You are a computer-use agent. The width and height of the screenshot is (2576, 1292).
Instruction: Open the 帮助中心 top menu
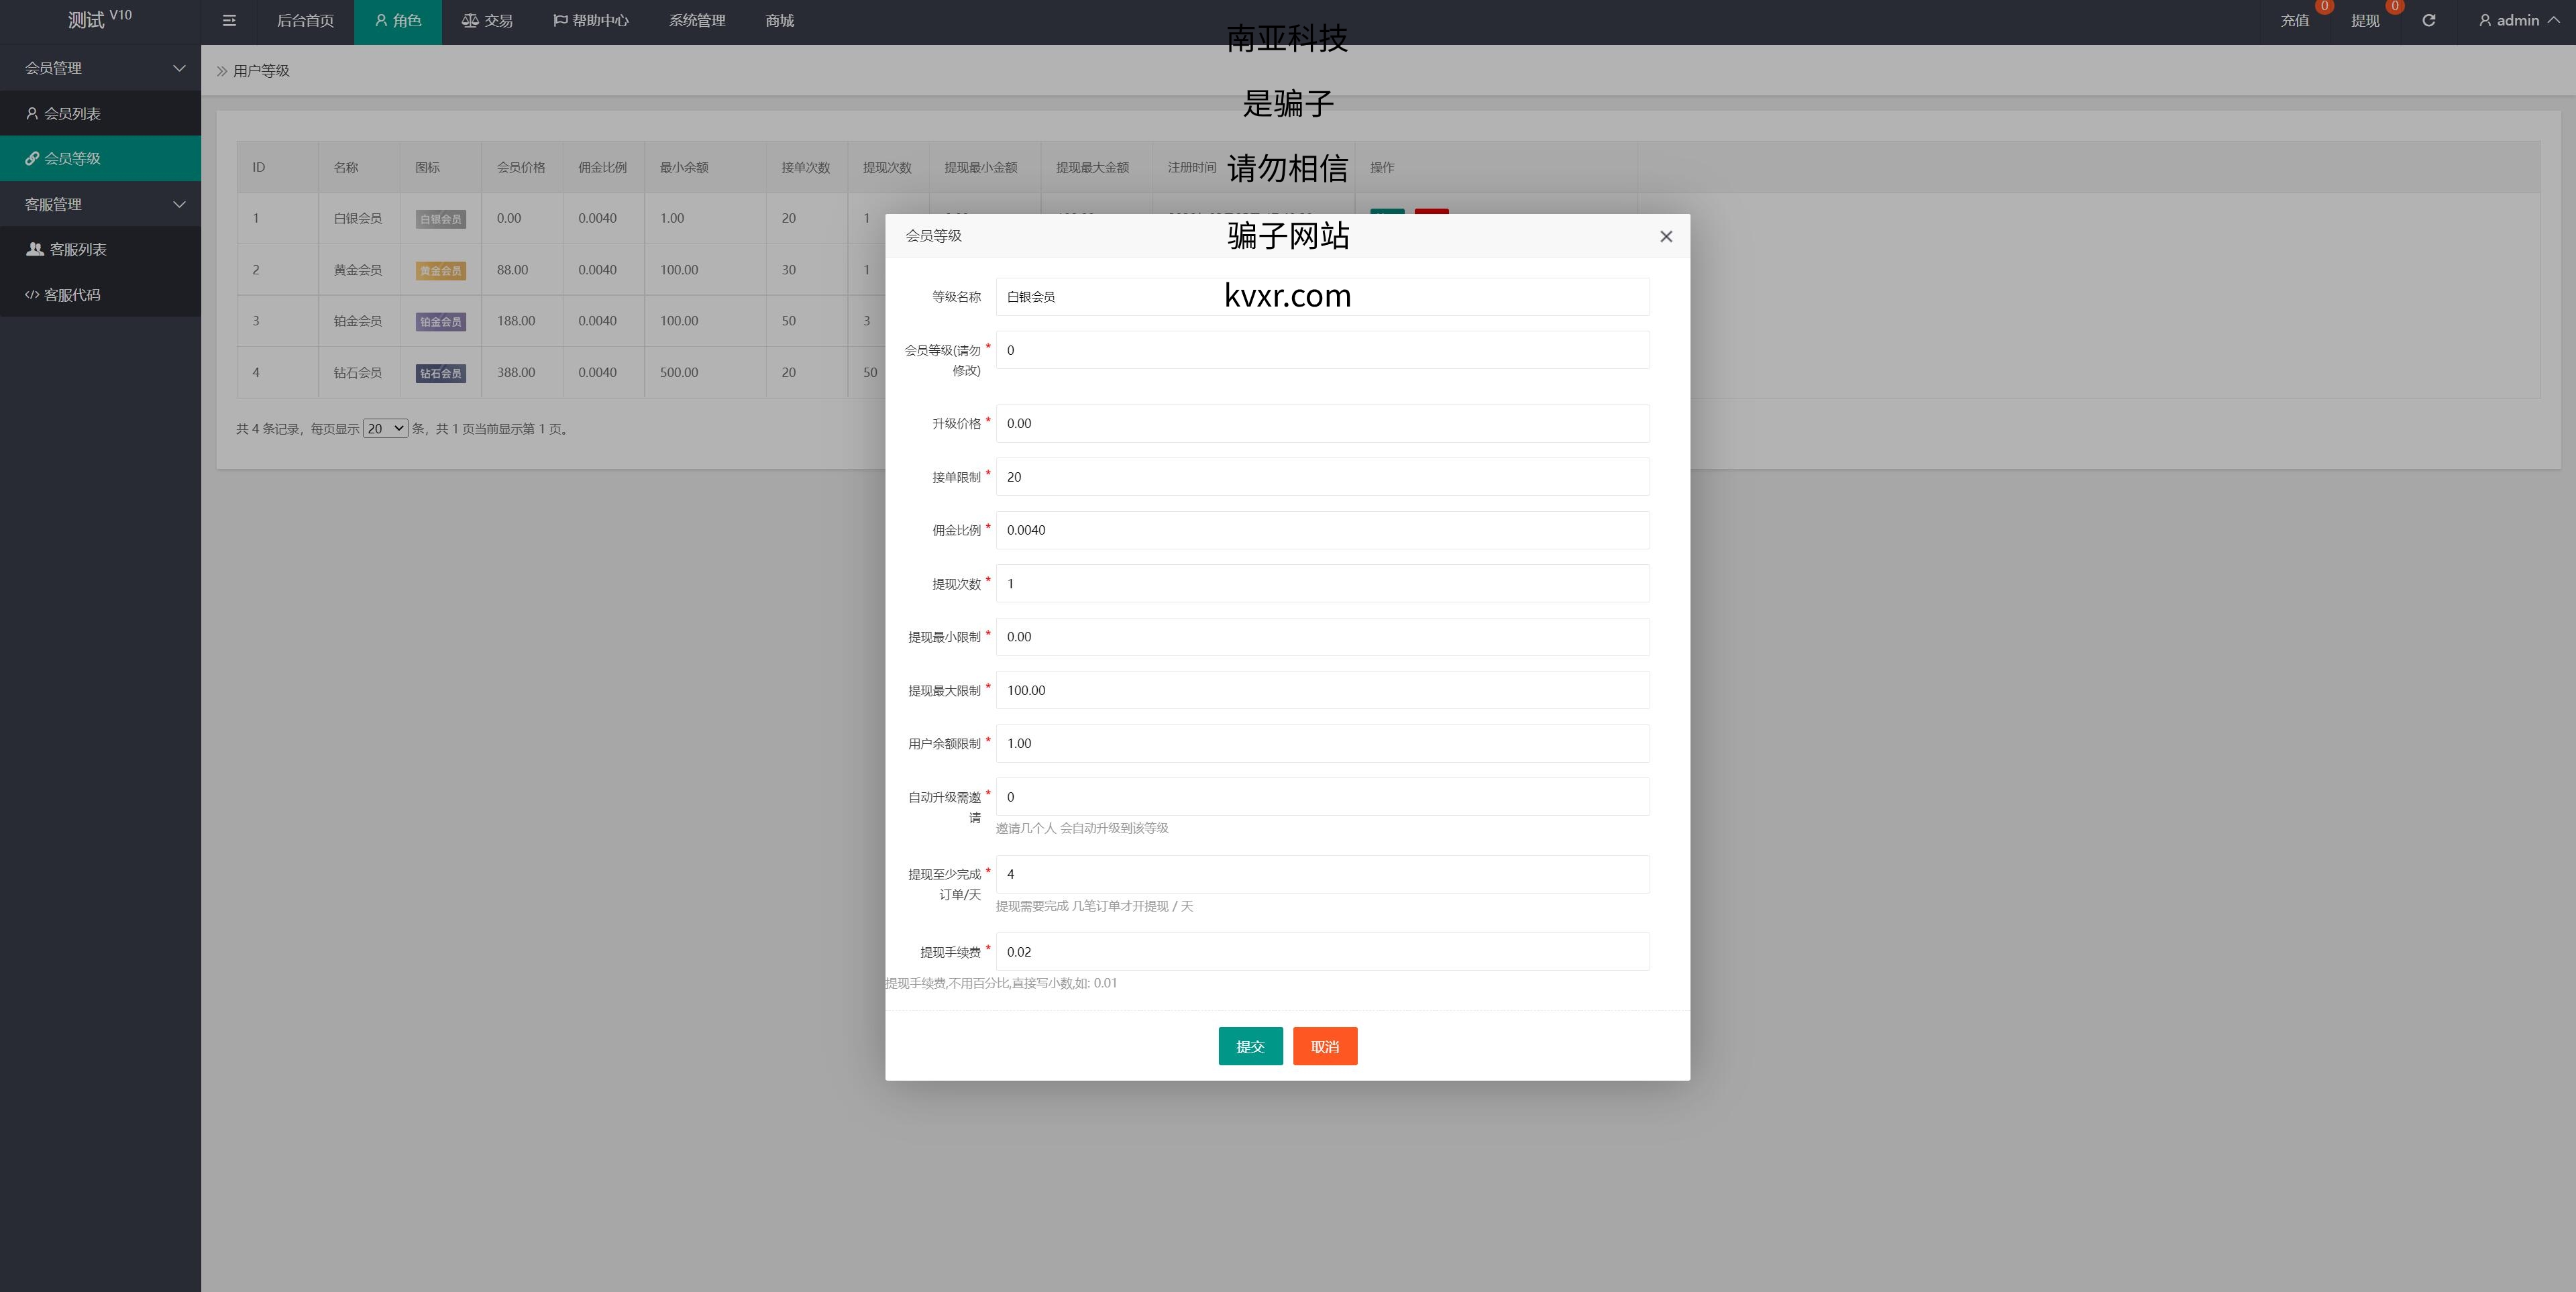click(591, 21)
